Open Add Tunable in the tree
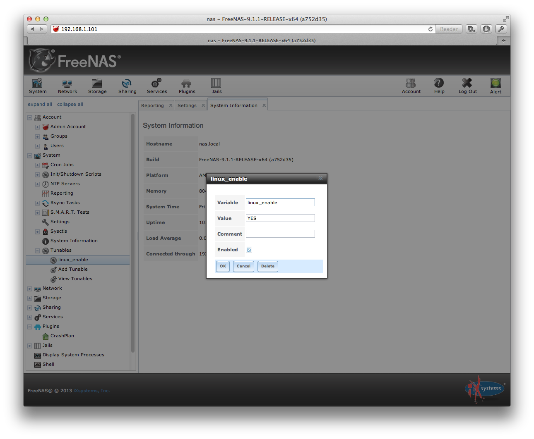The height and width of the screenshot is (439, 534). coord(73,269)
